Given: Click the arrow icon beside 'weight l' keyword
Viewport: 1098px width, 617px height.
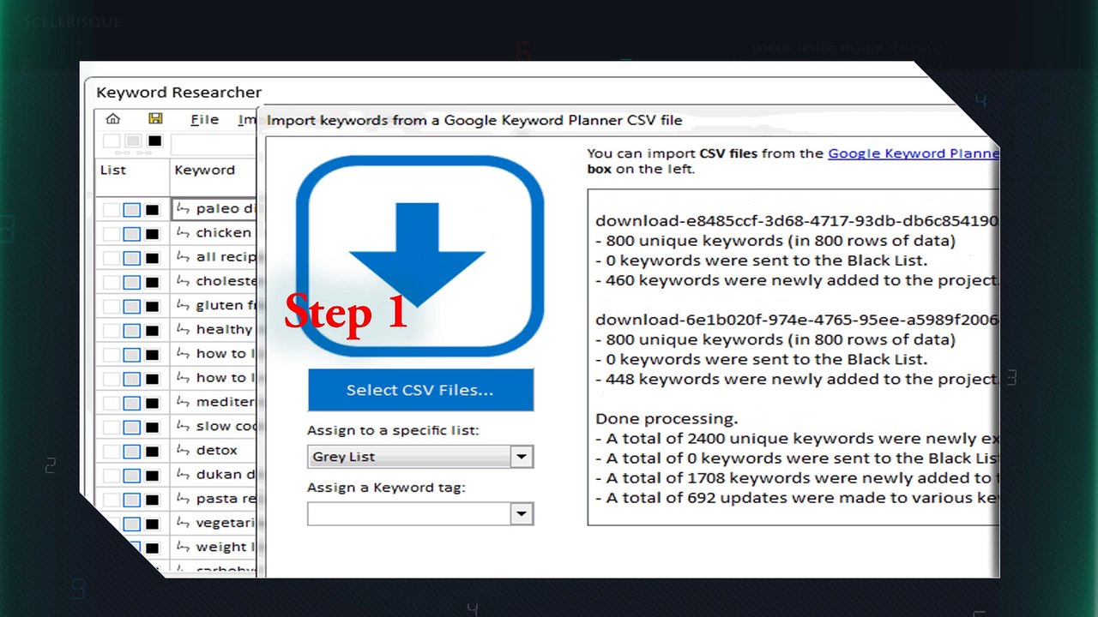Looking at the screenshot, I should click(x=183, y=547).
